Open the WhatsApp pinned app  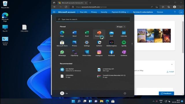[62, 53]
